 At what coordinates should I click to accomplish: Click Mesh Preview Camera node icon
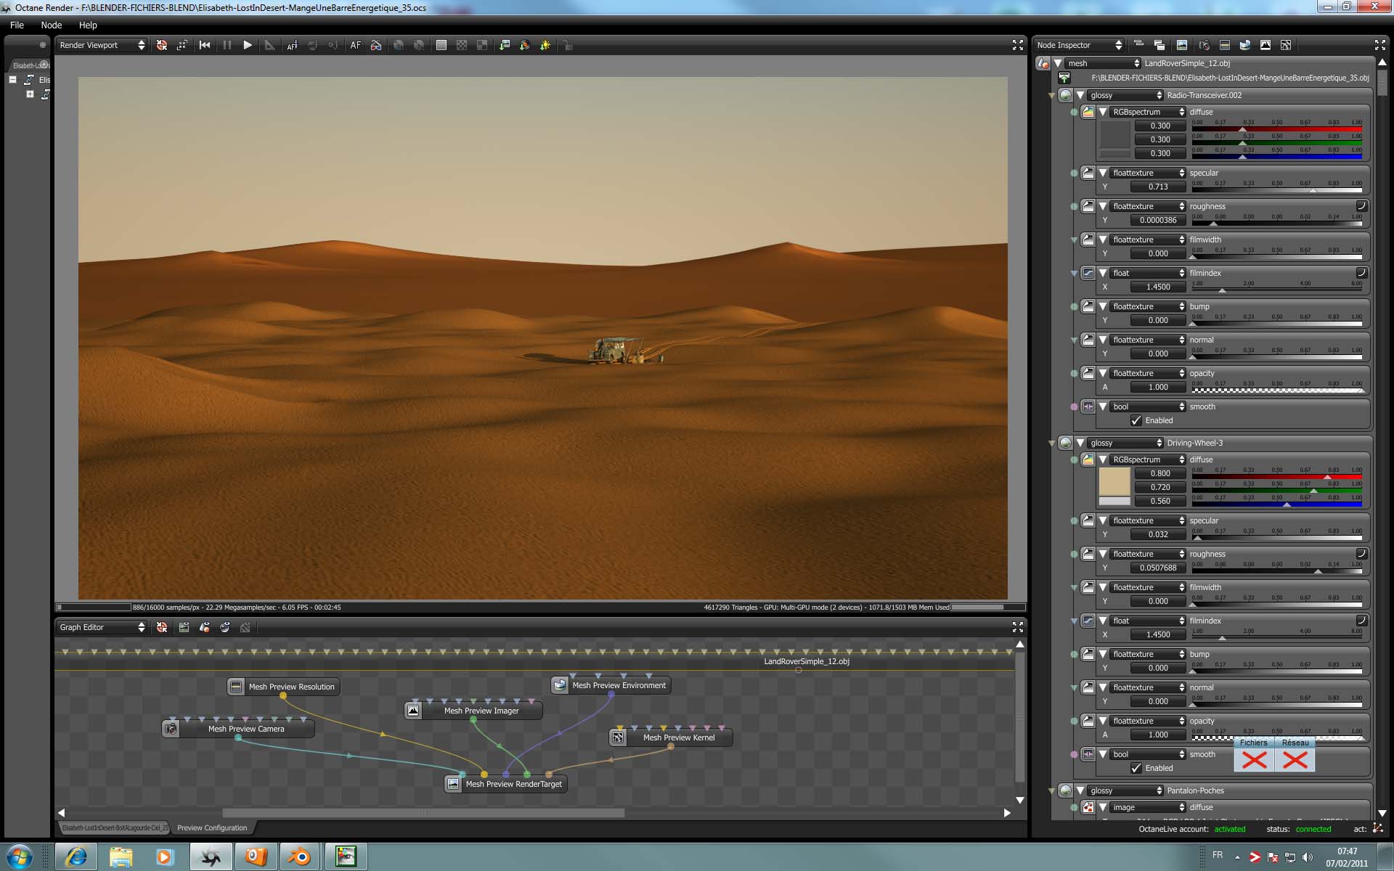pos(171,729)
